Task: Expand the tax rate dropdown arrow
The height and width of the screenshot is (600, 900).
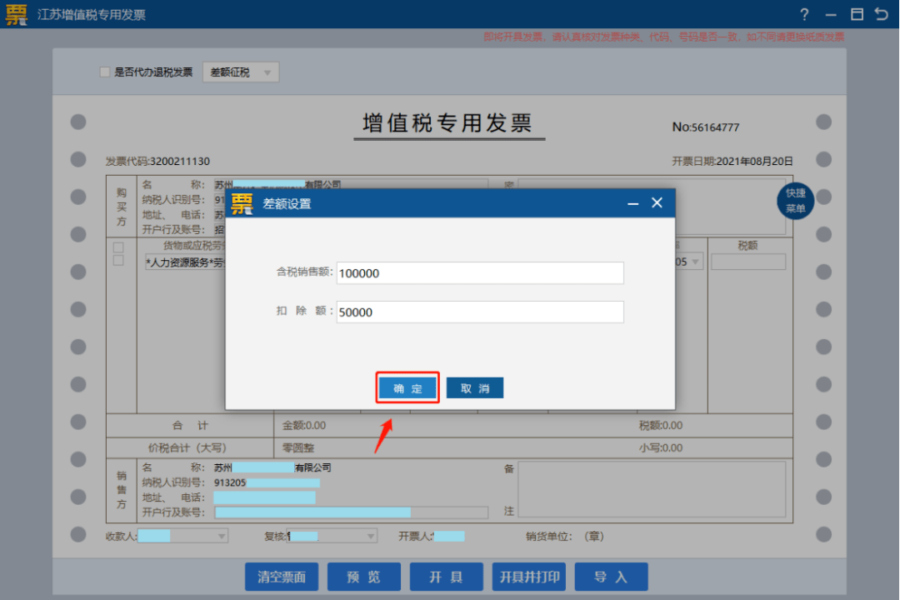Action: [695, 262]
